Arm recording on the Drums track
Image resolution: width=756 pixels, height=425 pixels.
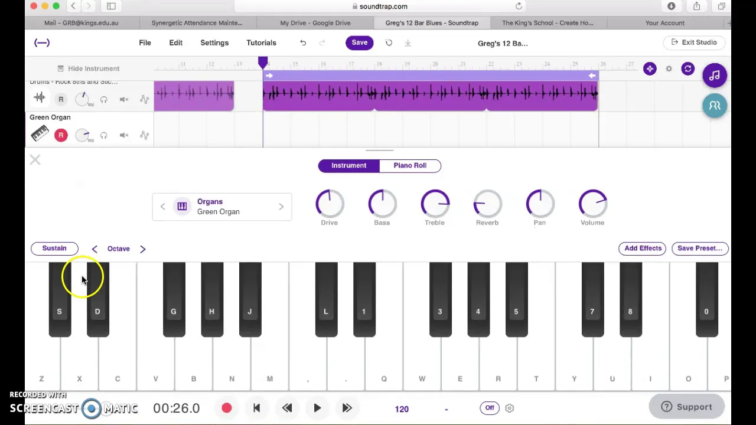pyautogui.click(x=61, y=99)
